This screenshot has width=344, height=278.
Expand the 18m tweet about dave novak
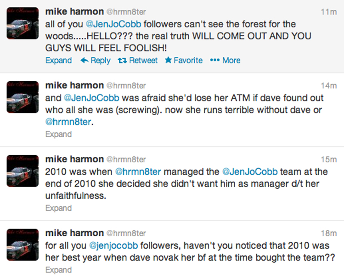[x=58, y=270]
